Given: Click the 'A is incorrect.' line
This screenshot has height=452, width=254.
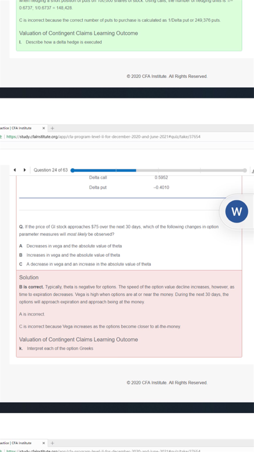Looking at the screenshot, I should point(32,314).
